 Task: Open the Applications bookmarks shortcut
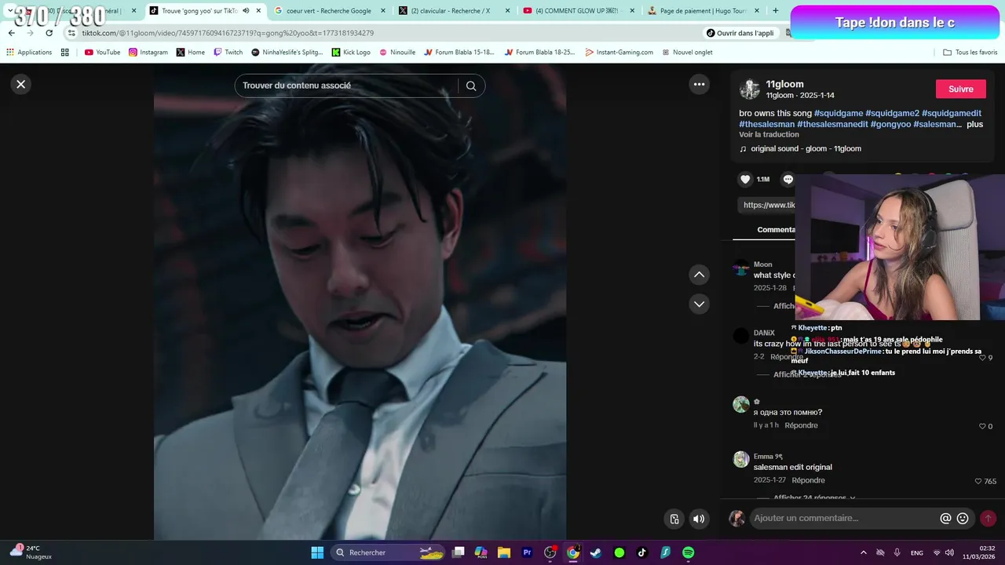[29, 53]
